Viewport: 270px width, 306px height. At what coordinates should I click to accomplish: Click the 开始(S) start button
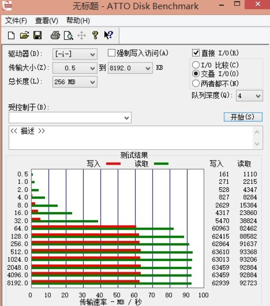[x=243, y=117]
